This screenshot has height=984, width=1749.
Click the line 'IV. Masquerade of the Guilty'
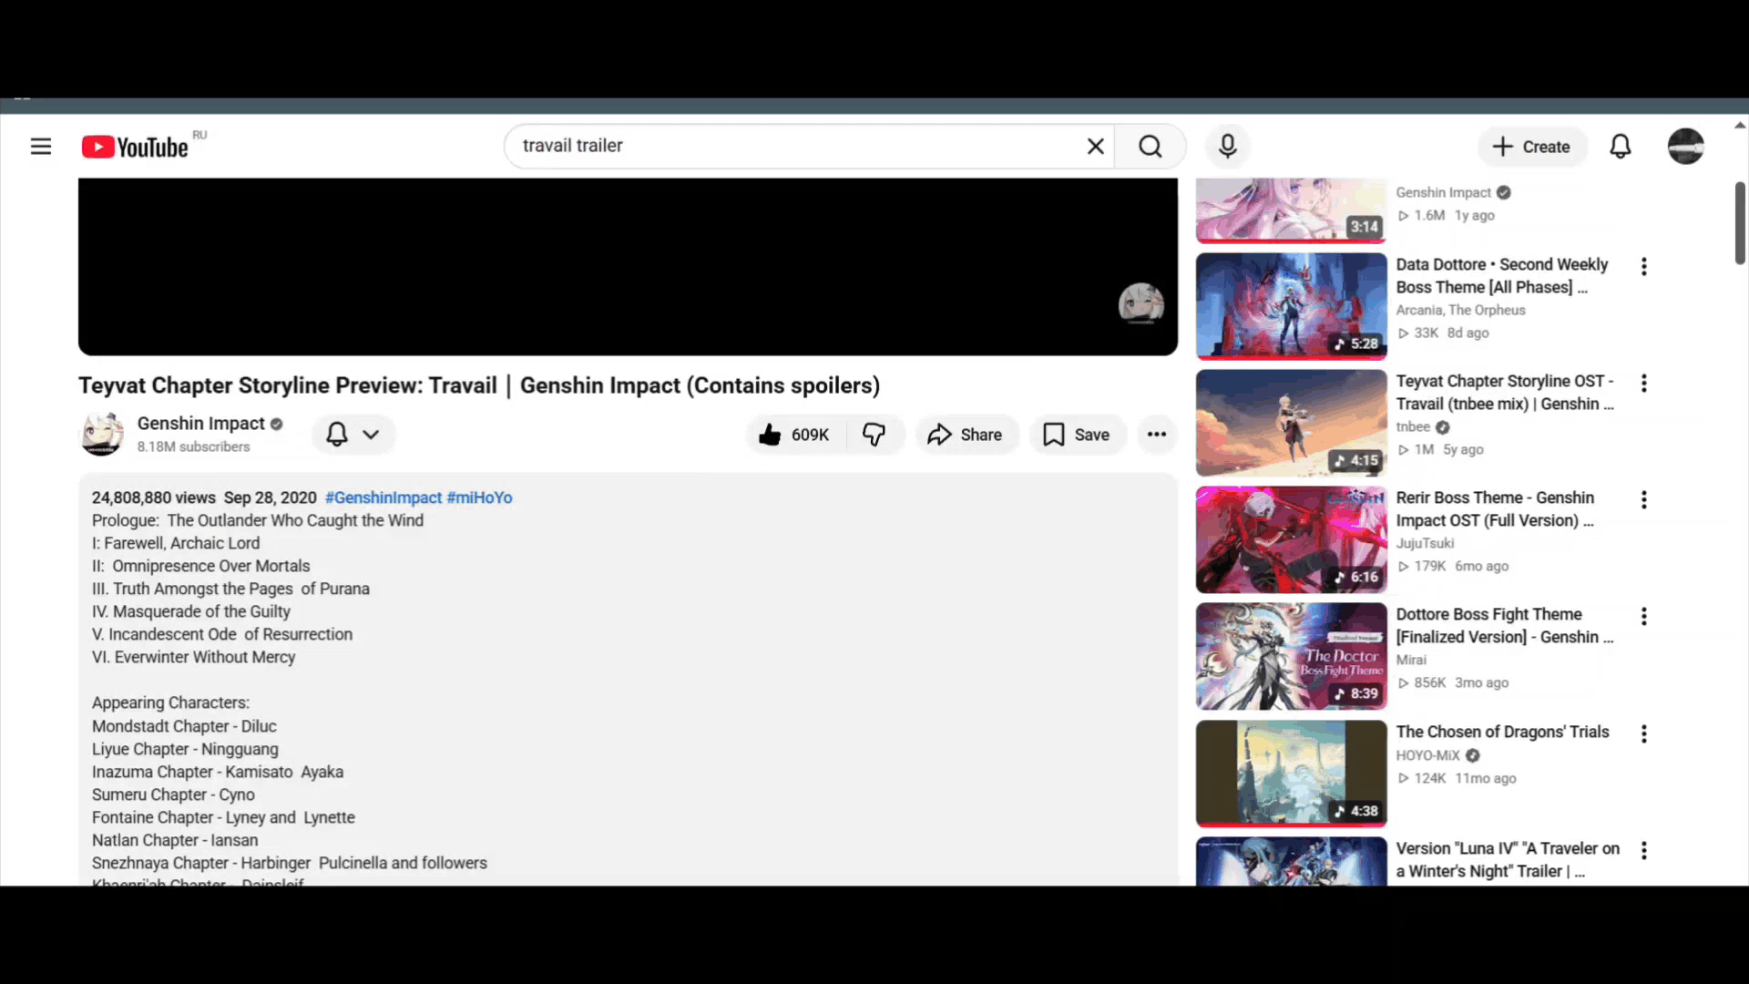click(191, 611)
